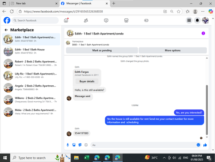Viewport: 215px width, 162px height.
Task: Open the taskbar notification center
Action: [x=209, y=158]
